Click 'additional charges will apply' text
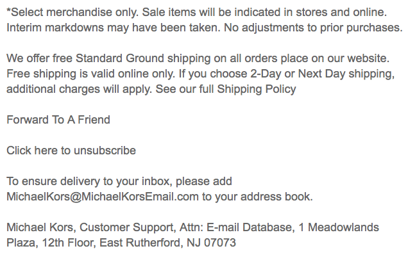This screenshot has height=260, width=408. [79, 89]
